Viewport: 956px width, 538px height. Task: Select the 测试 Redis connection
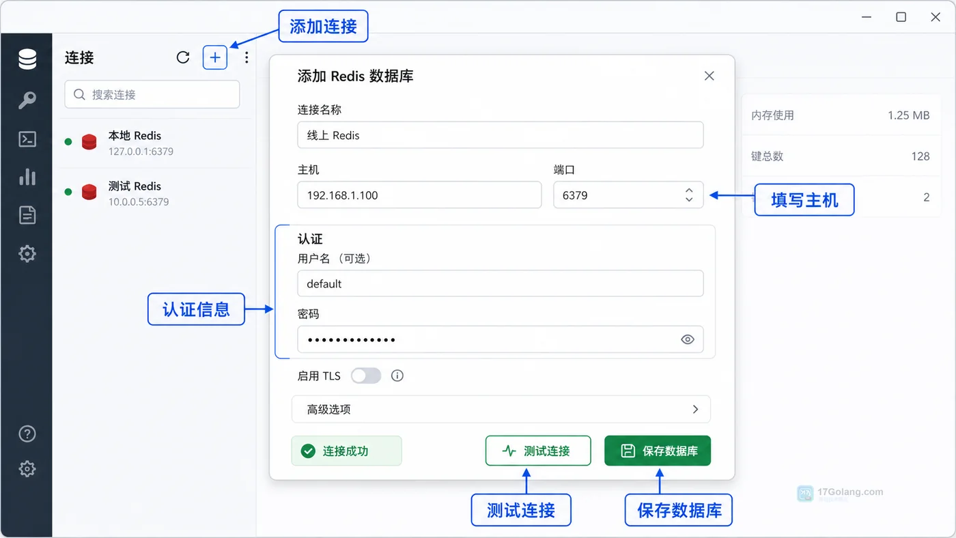click(155, 193)
